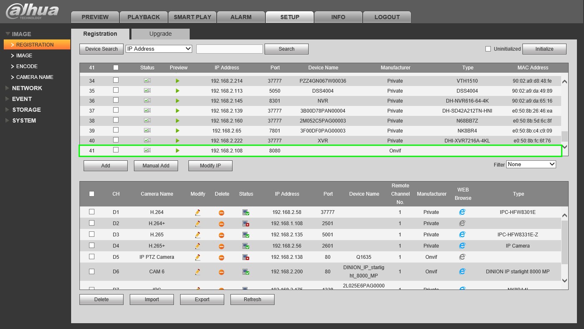Select checkbox for channel D2
584x329 pixels.
click(92, 223)
